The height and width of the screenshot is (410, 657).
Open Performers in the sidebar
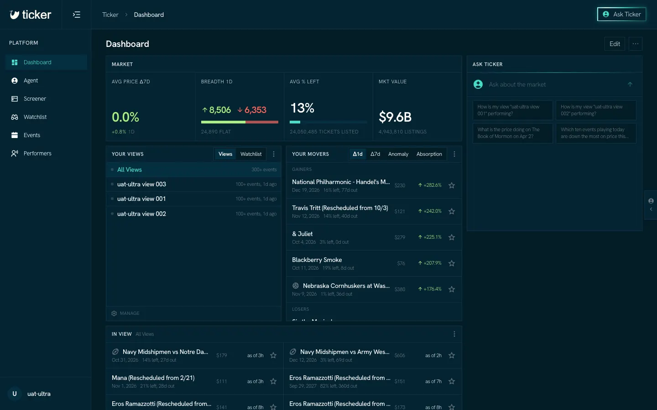[x=46, y=154]
